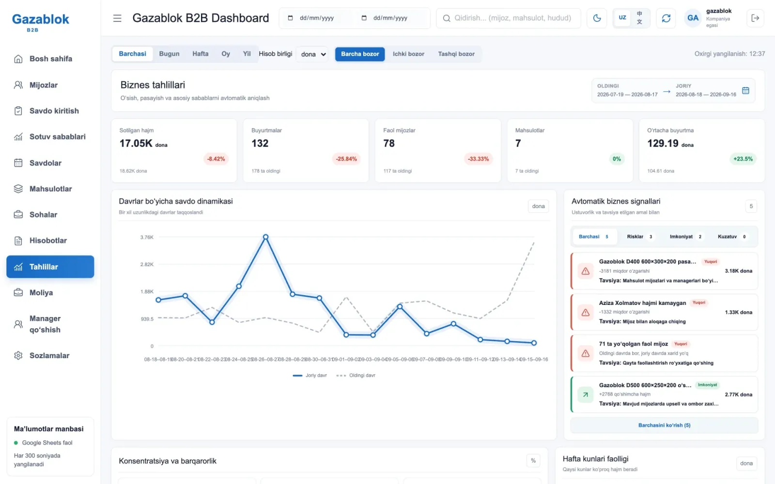Image resolution: width=775 pixels, height=484 pixels.
Task: Click the Mijozlar person icon
Action: [x=18, y=85]
